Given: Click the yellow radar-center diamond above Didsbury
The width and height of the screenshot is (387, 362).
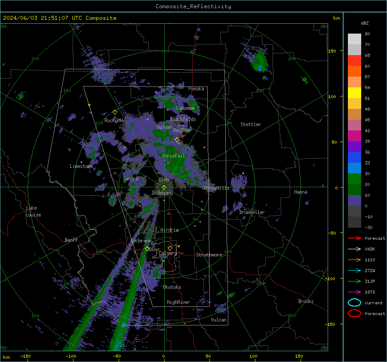Looking at the screenshot, I should tap(164, 188).
